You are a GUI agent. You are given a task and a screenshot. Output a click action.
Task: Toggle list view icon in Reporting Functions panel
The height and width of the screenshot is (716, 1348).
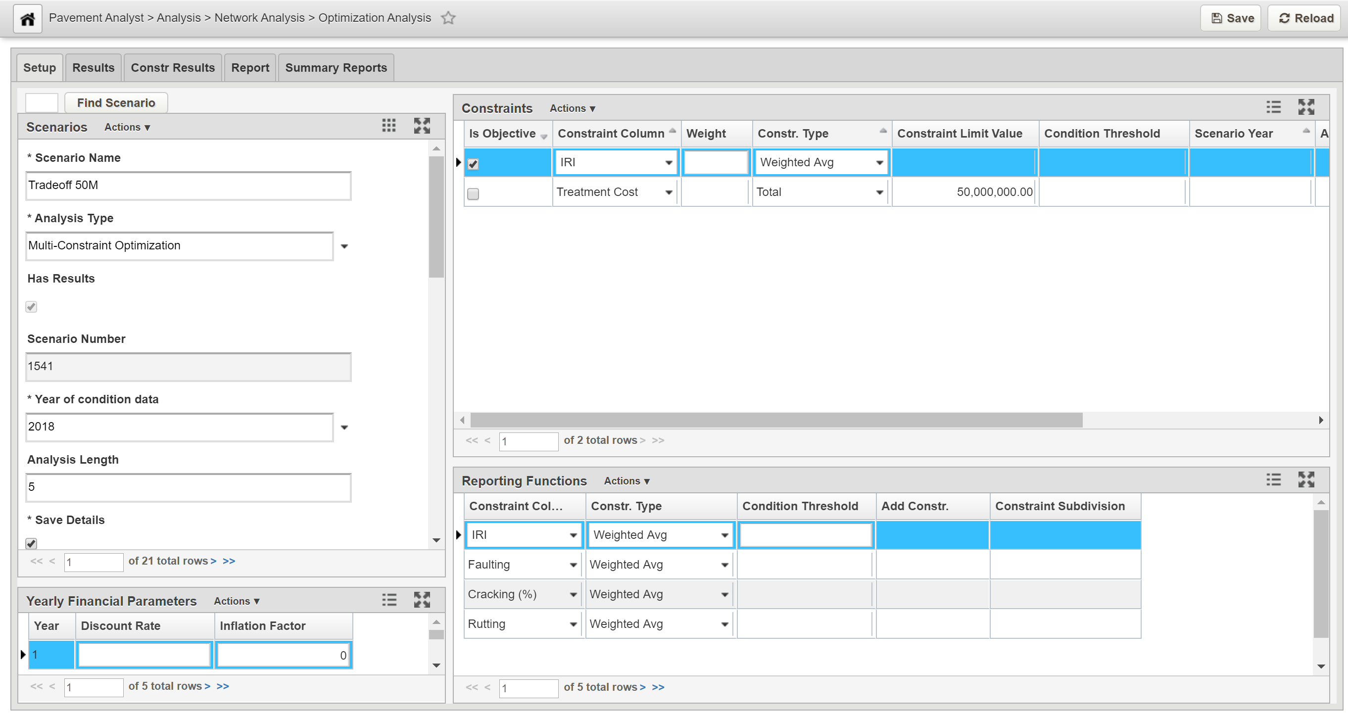point(1273,479)
